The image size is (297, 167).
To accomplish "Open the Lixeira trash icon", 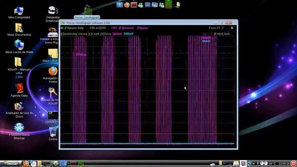I will pos(53,132).
